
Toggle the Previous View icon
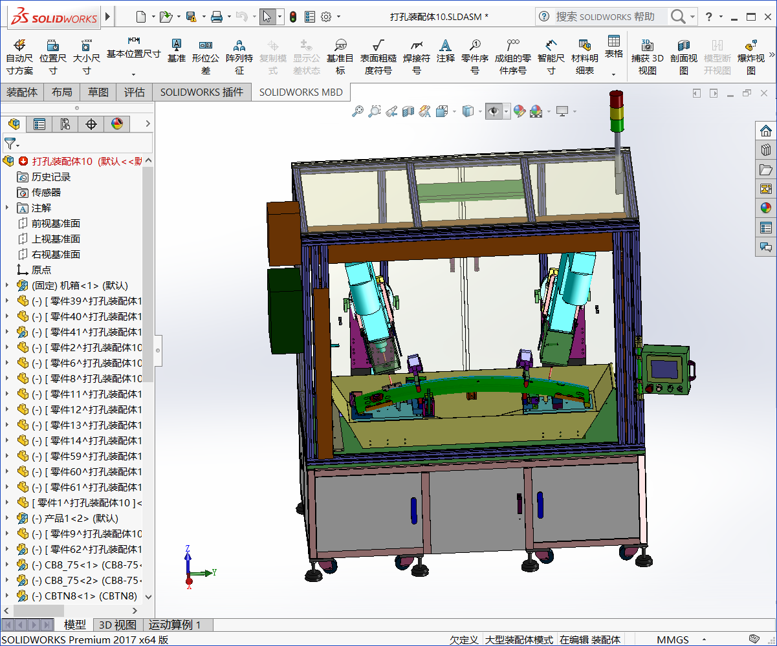tap(391, 112)
